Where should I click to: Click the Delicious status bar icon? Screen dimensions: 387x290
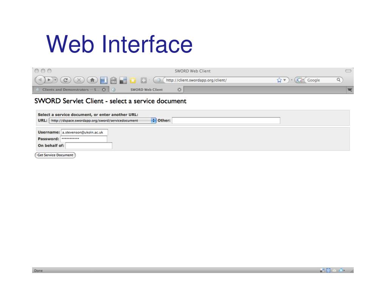point(322,270)
